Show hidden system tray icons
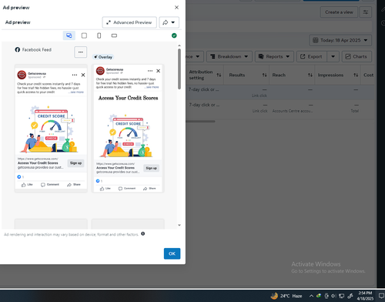This screenshot has height=302, width=385. [x=311, y=296]
